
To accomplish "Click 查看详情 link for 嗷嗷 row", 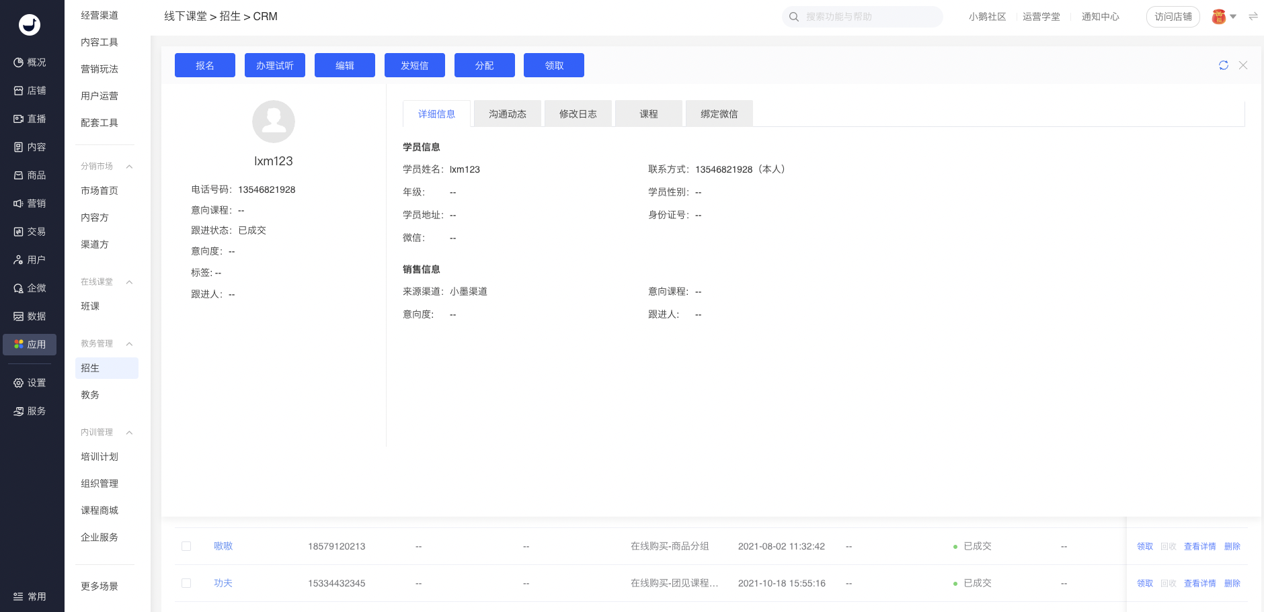I will (1199, 546).
